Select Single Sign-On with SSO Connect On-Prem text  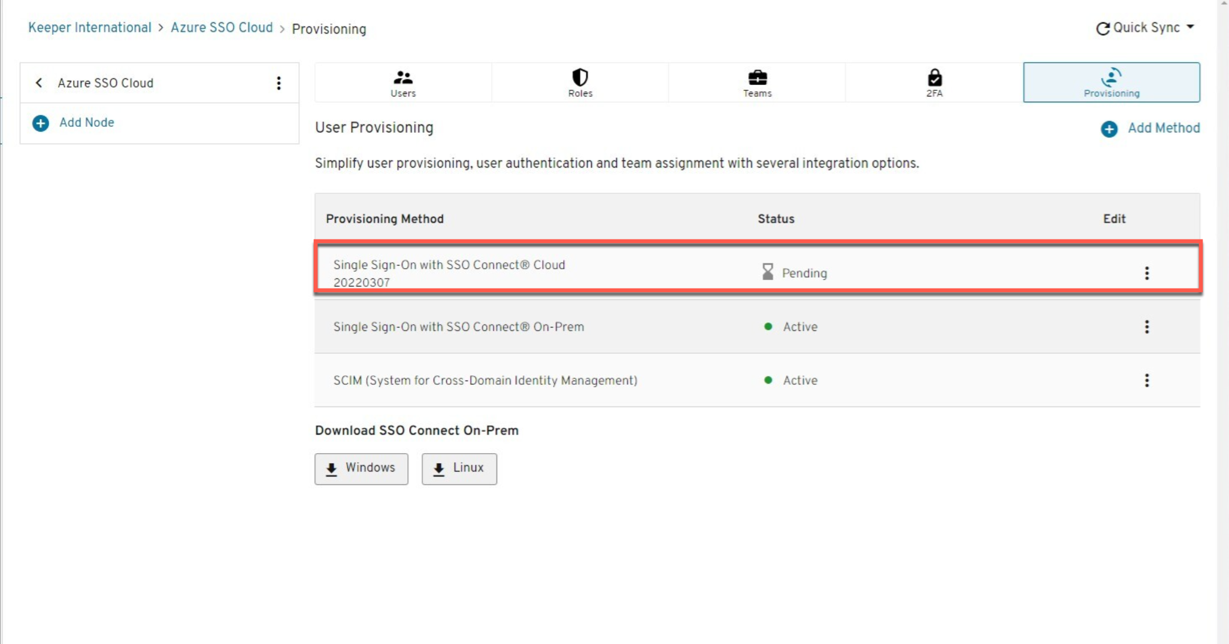click(x=459, y=327)
